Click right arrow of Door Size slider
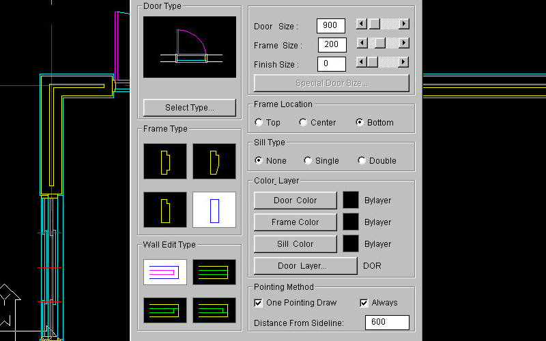This screenshot has height=341, width=546. (404, 24)
